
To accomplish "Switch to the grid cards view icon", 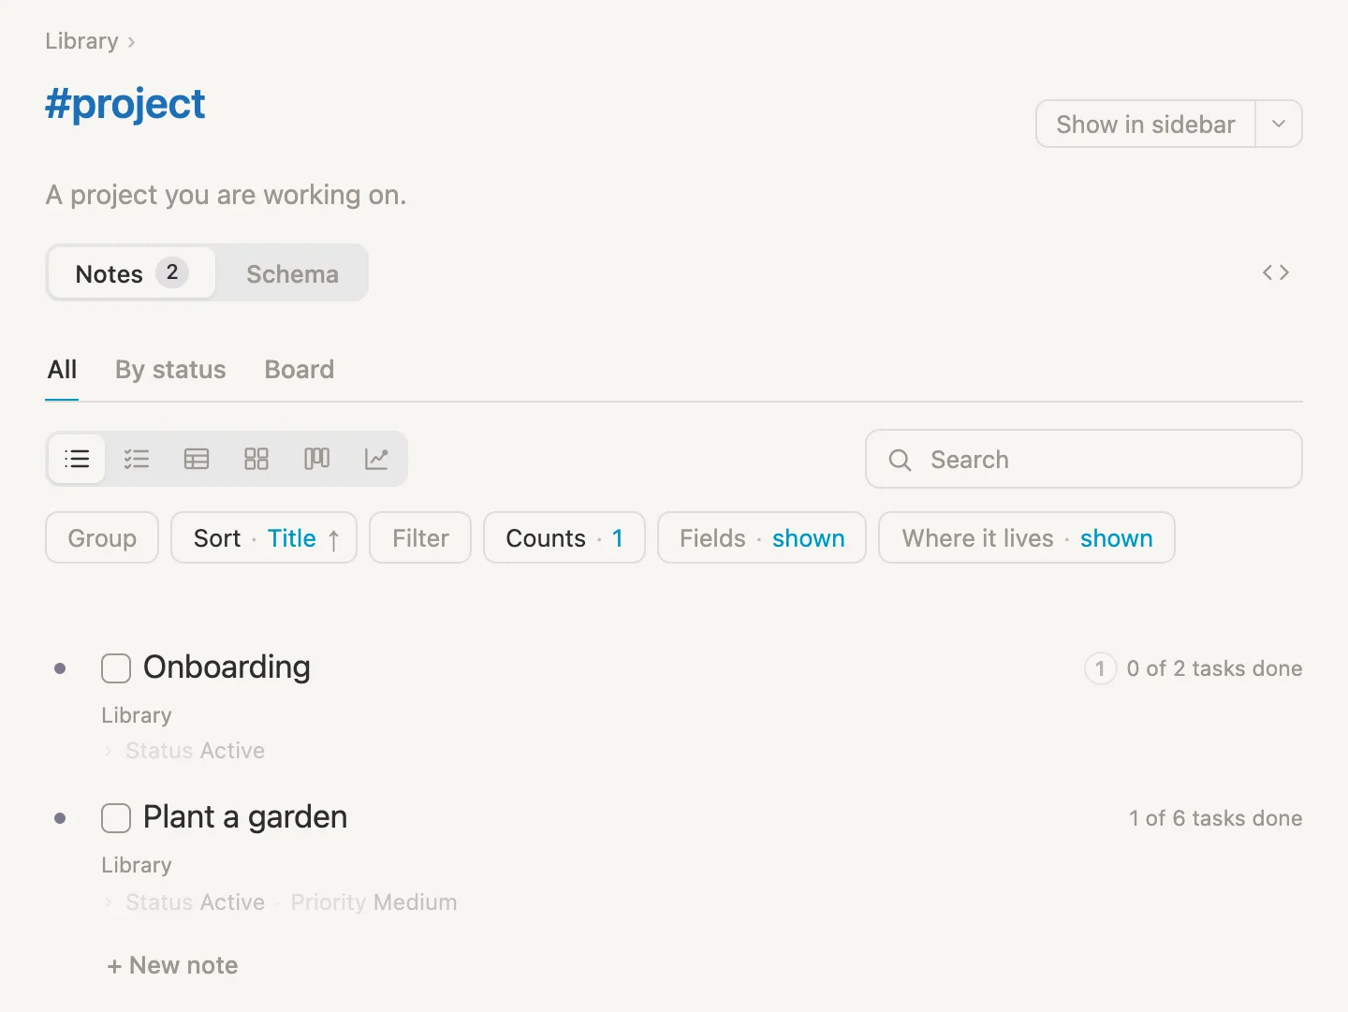I will [x=256, y=459].
